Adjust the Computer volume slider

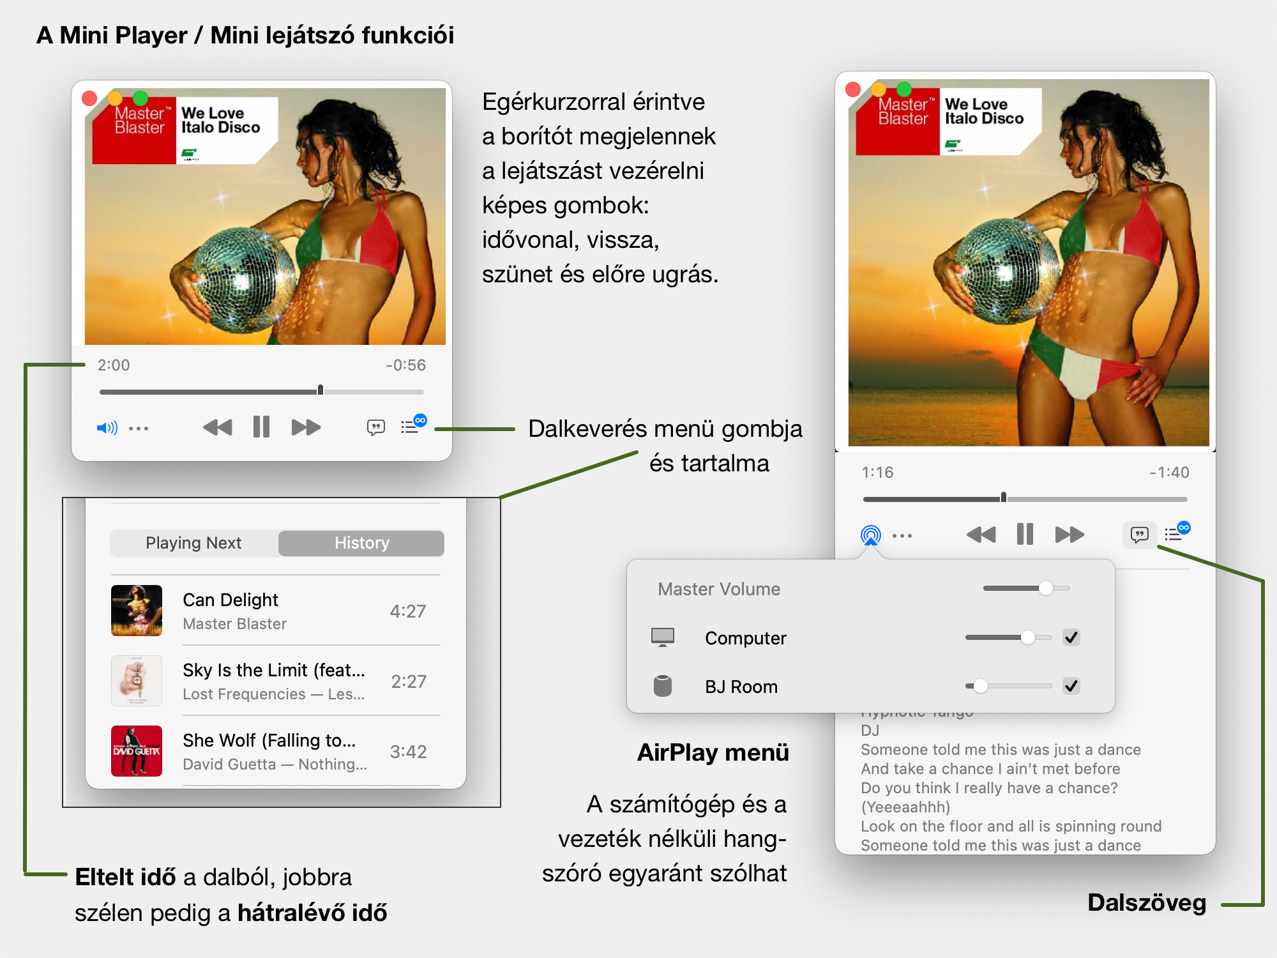(1009, 637)
